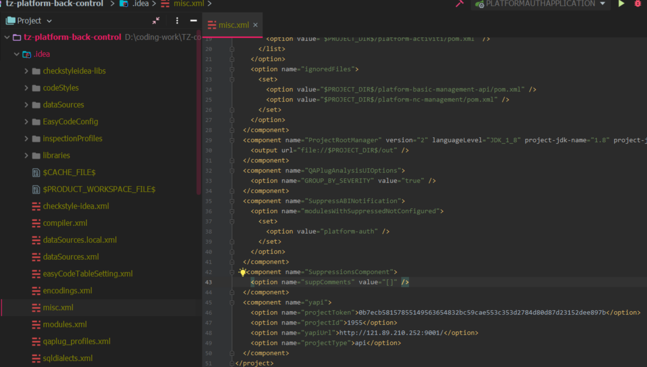Click .idea in the breadcrumb bar
This screenshot has width=647, height=367.
[140, 3]
